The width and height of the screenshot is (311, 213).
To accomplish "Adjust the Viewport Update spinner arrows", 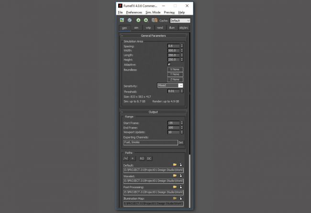I will [x=182, y=132].
